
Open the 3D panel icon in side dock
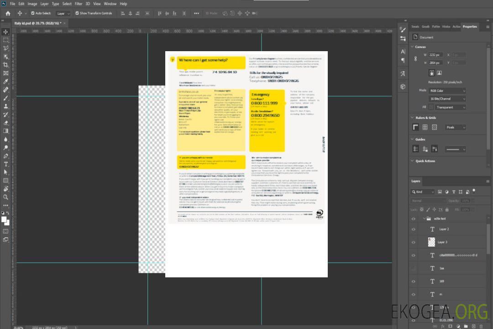403,86
